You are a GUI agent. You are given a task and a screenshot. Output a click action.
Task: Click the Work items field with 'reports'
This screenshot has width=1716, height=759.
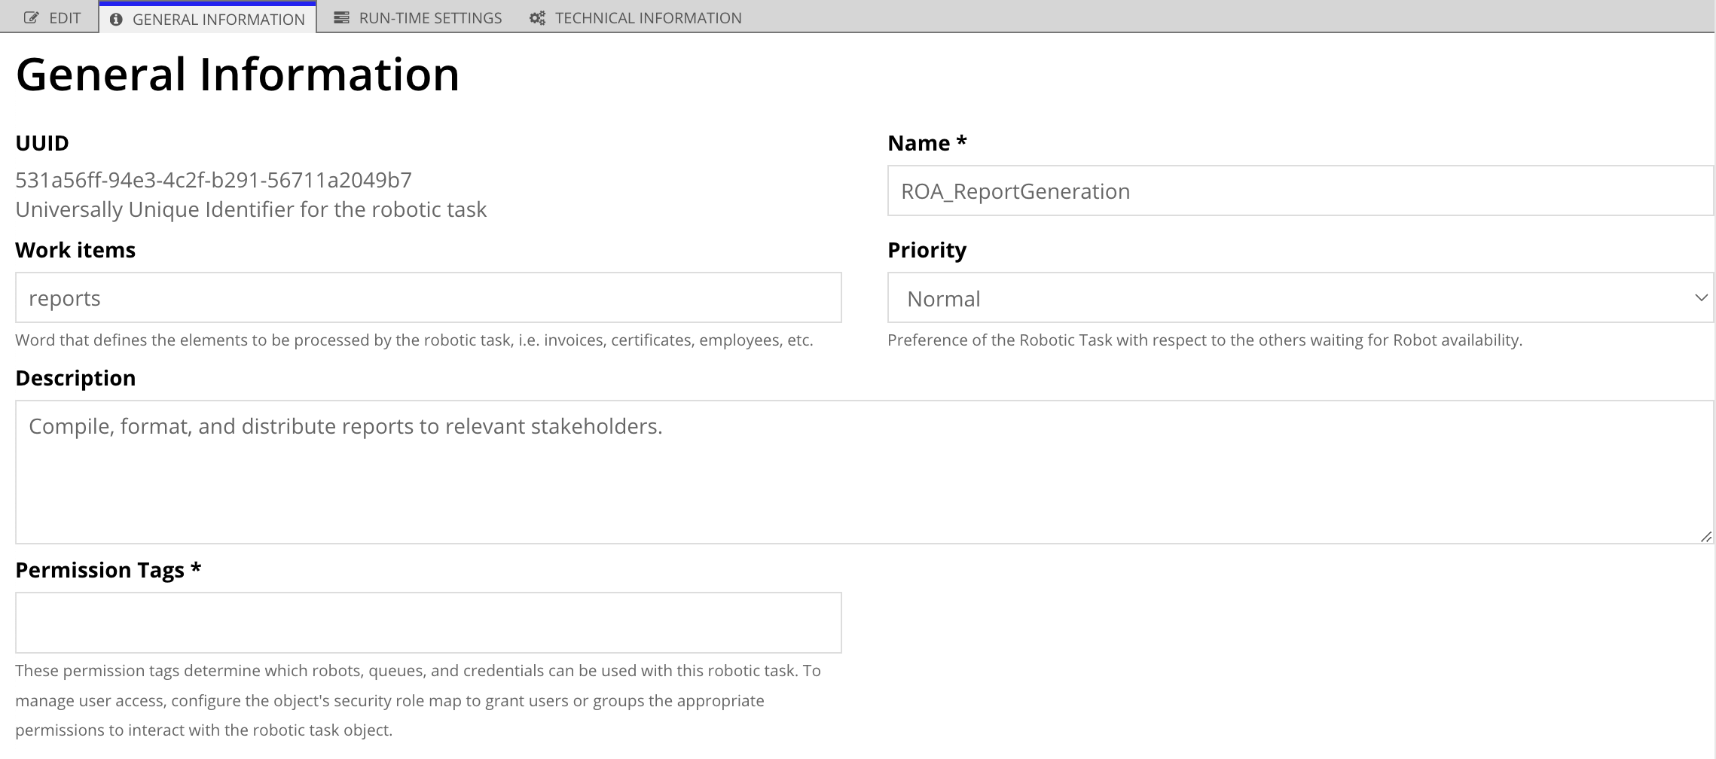428,297
